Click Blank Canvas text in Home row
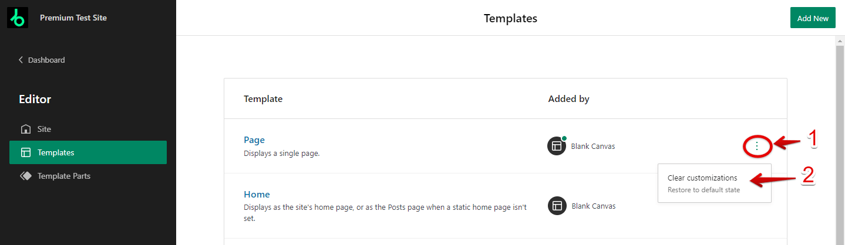The image size is (845, 245). [x=593, y=206]
